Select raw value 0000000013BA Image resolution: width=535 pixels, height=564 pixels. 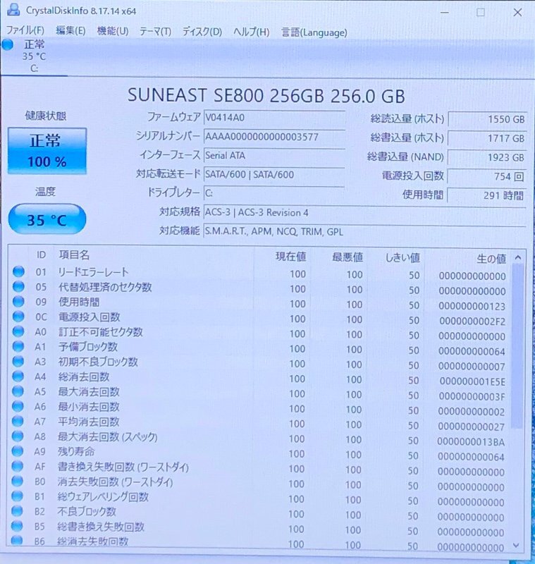471,442
